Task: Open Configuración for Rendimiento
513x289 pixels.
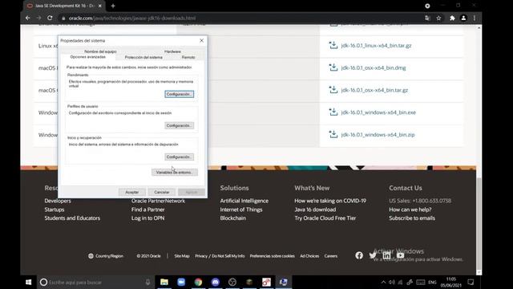Action: (179, 94)
